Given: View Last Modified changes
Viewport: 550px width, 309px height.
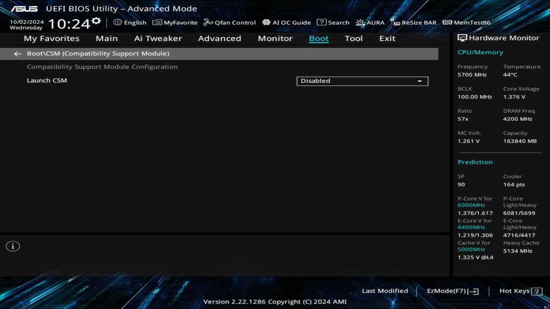Looking at the screenshot, I should pyautogui.click(x=385, y=291).
